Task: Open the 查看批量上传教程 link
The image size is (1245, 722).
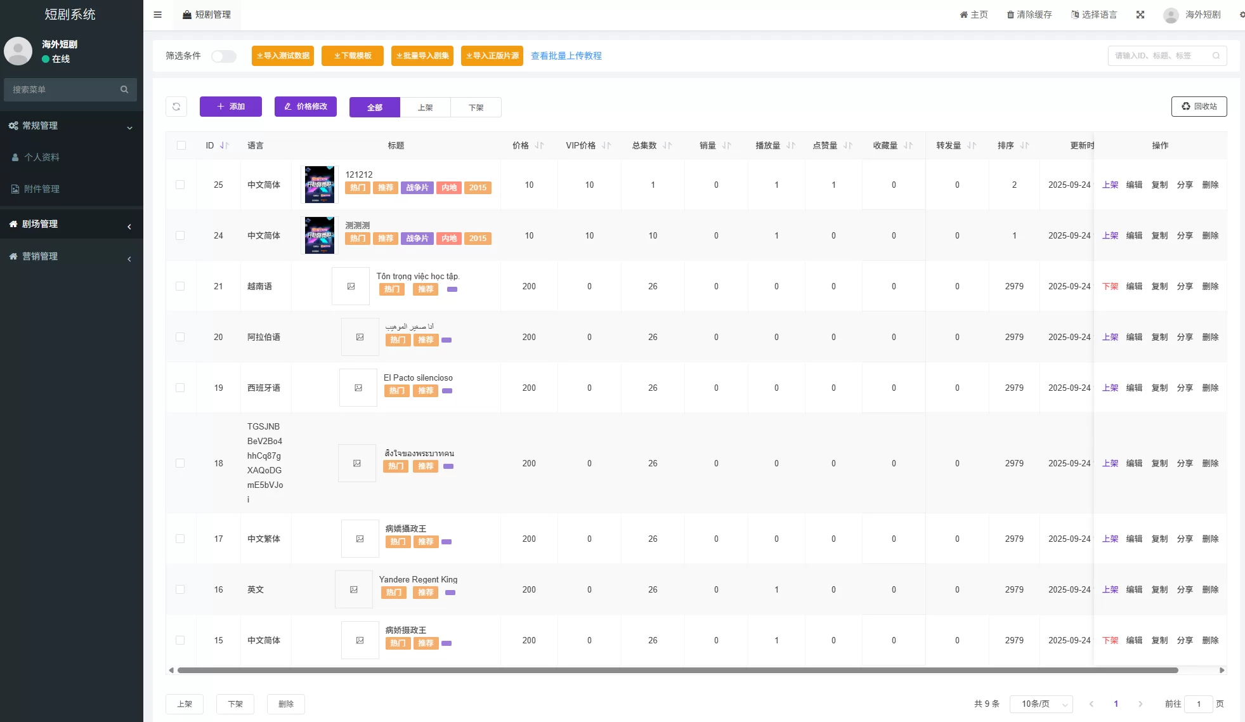Action: coord(566,56)
